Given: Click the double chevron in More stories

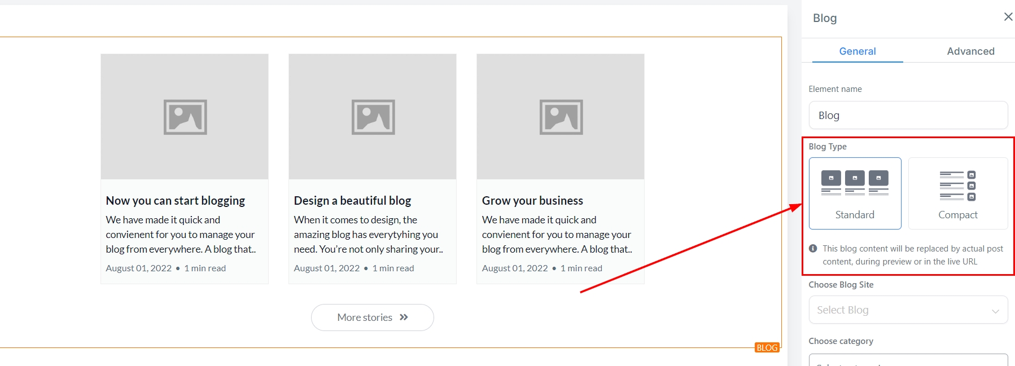Looking at the screenshot, I should [404, 318].
